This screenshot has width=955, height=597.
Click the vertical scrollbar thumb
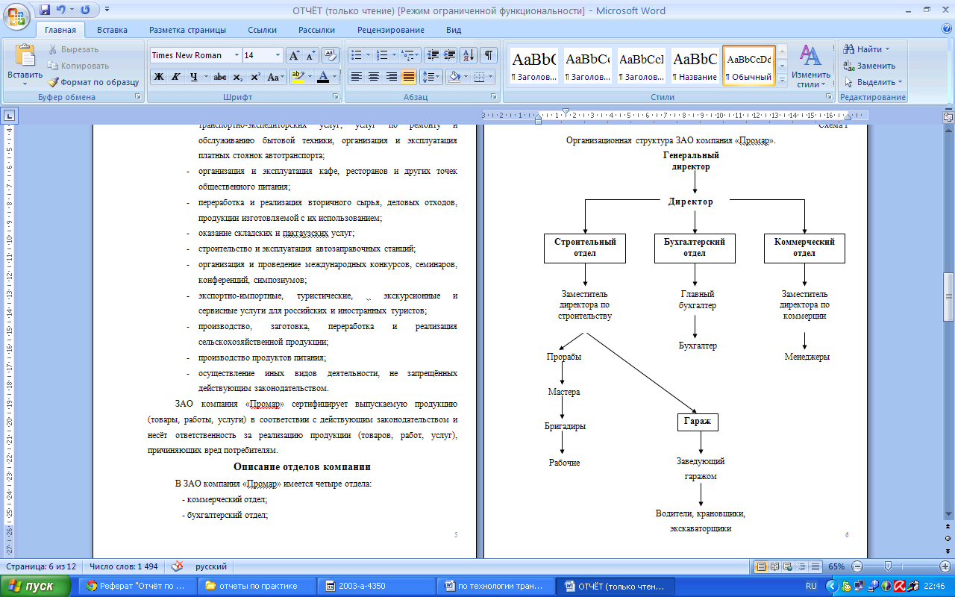(x=948, y=297)
